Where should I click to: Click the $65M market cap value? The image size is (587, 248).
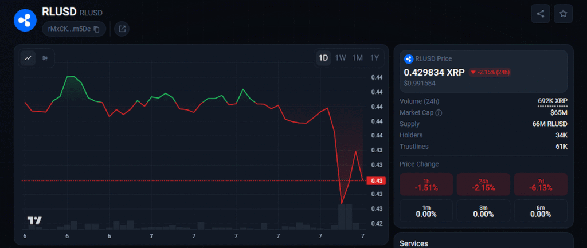558,113
